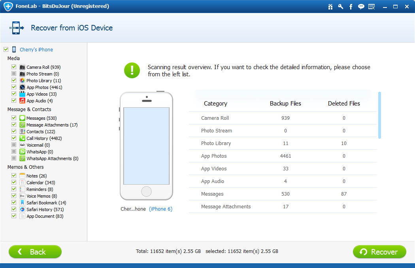Open feedback via speech bubble icon
This screenshot has width=415, height=268.
361,7
